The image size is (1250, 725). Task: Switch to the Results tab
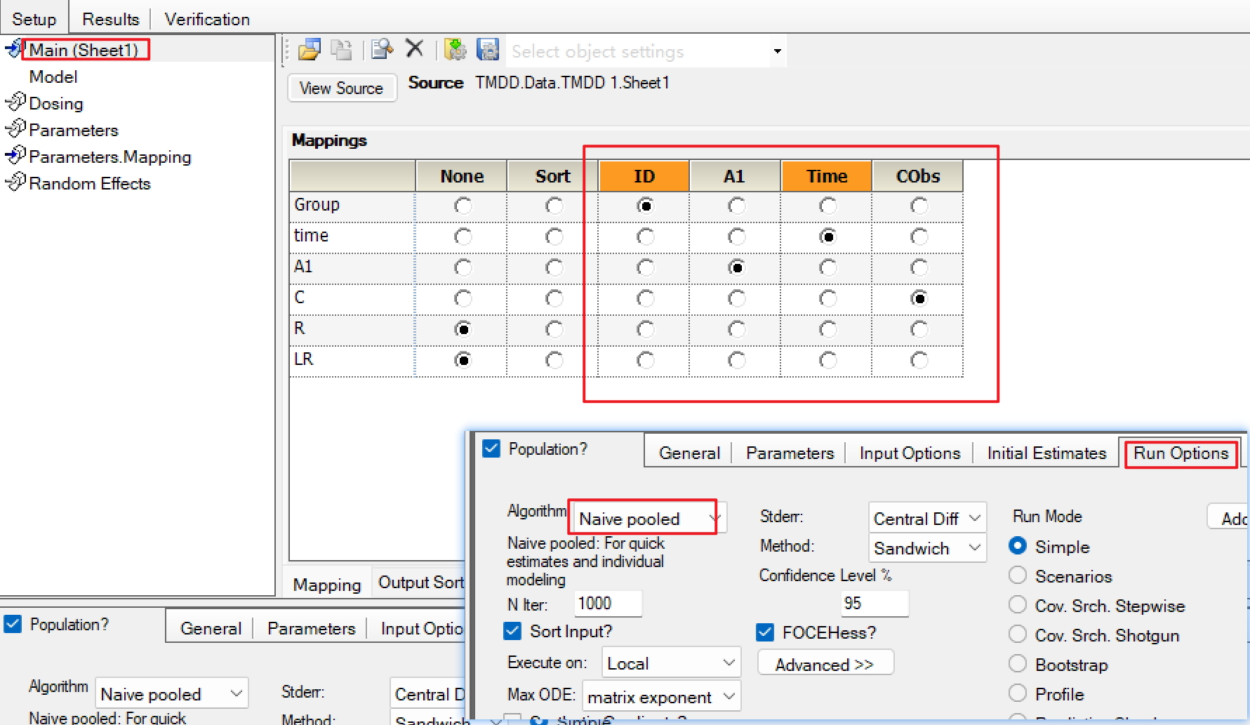111,19
